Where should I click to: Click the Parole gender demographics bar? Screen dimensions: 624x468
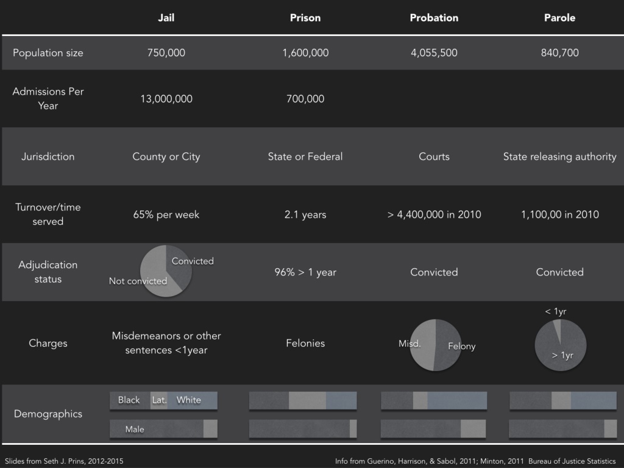click(562, 429)
